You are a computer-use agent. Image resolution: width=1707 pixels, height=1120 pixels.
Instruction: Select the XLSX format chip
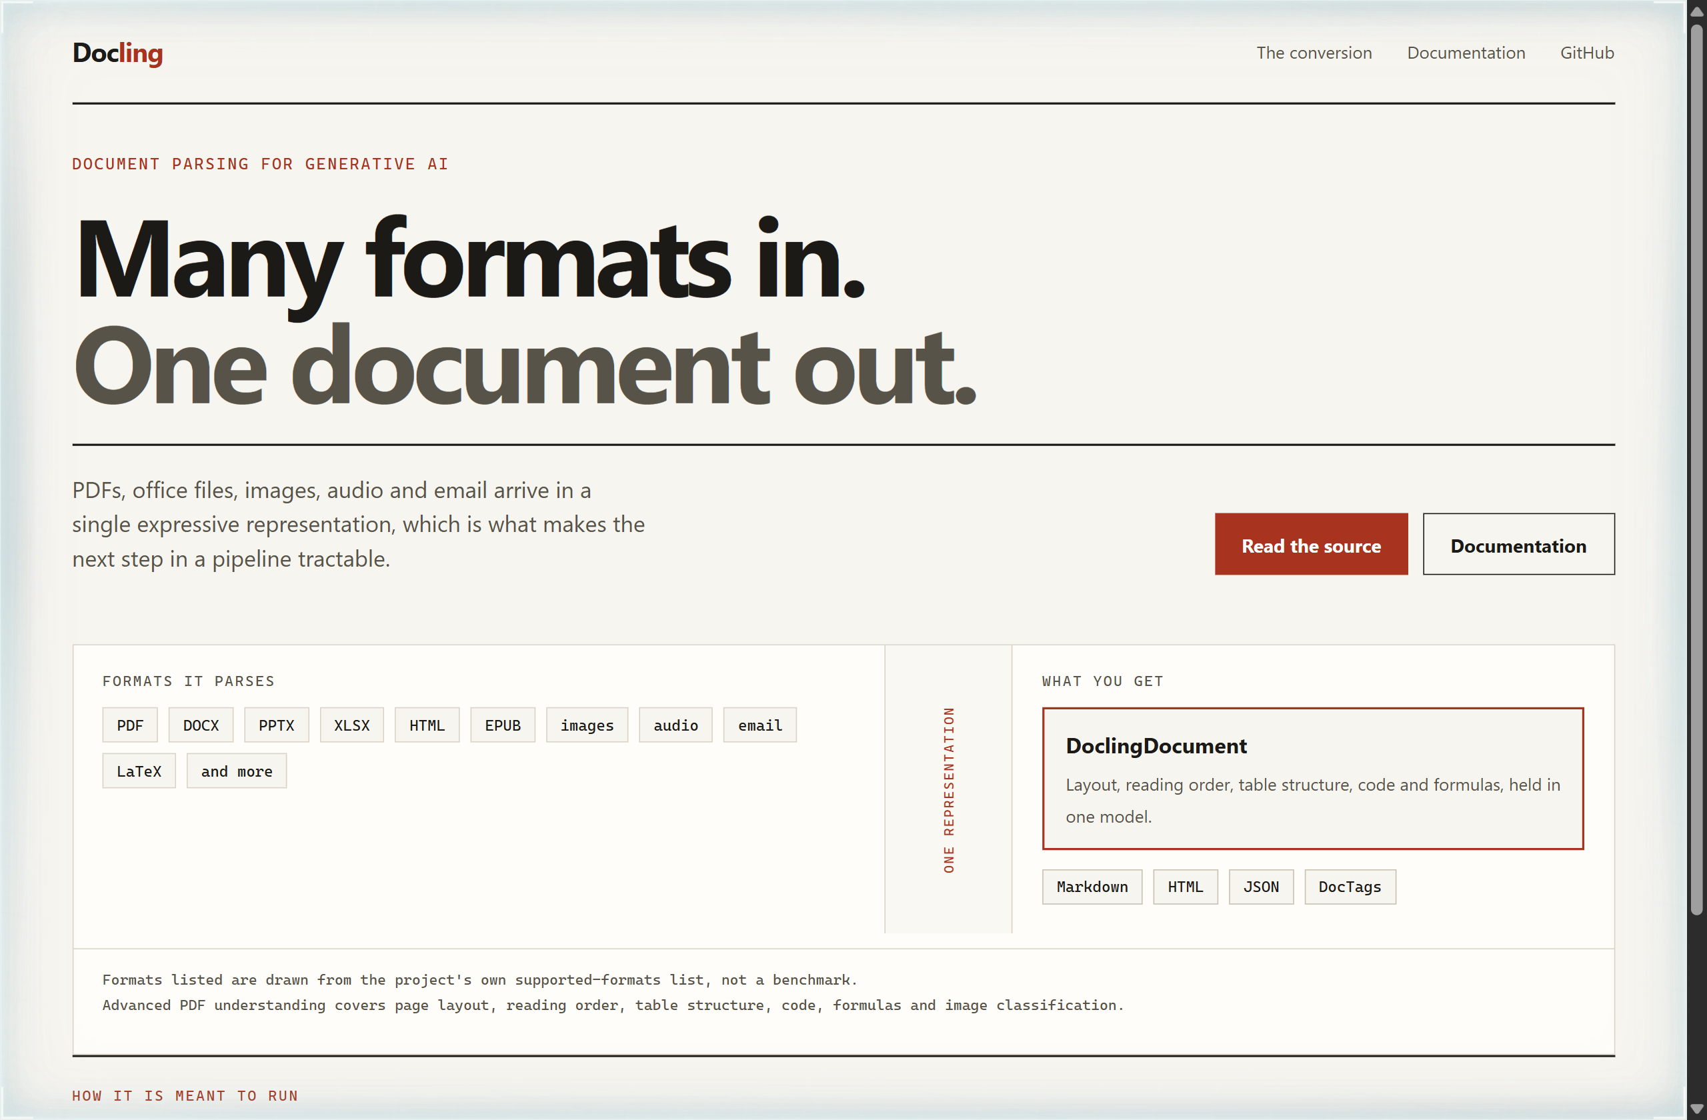pos(351,725)
